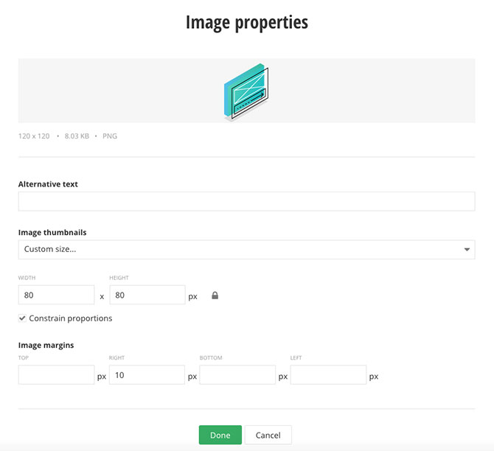Toggle the Constrain proportions checkbox
Image resolution: width=494 pixels, height=451 pixels.
(x=22, y=318)
